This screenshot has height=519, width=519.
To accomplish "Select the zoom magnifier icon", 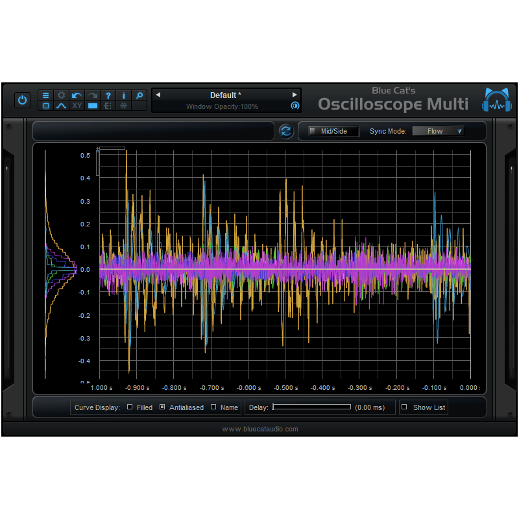I will point(139,95).
